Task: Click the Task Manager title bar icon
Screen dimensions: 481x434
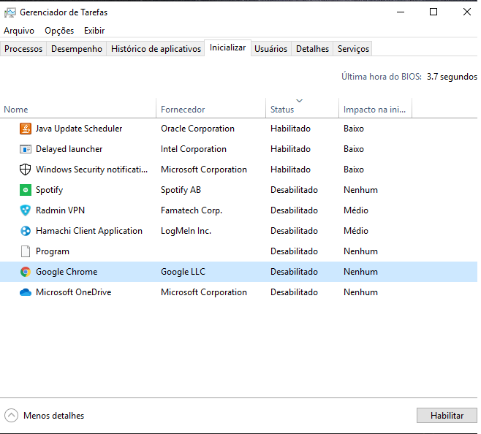Action: tap(10, 12)
